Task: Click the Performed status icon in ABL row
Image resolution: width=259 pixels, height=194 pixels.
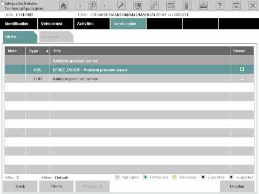Action: pos(242,70)
